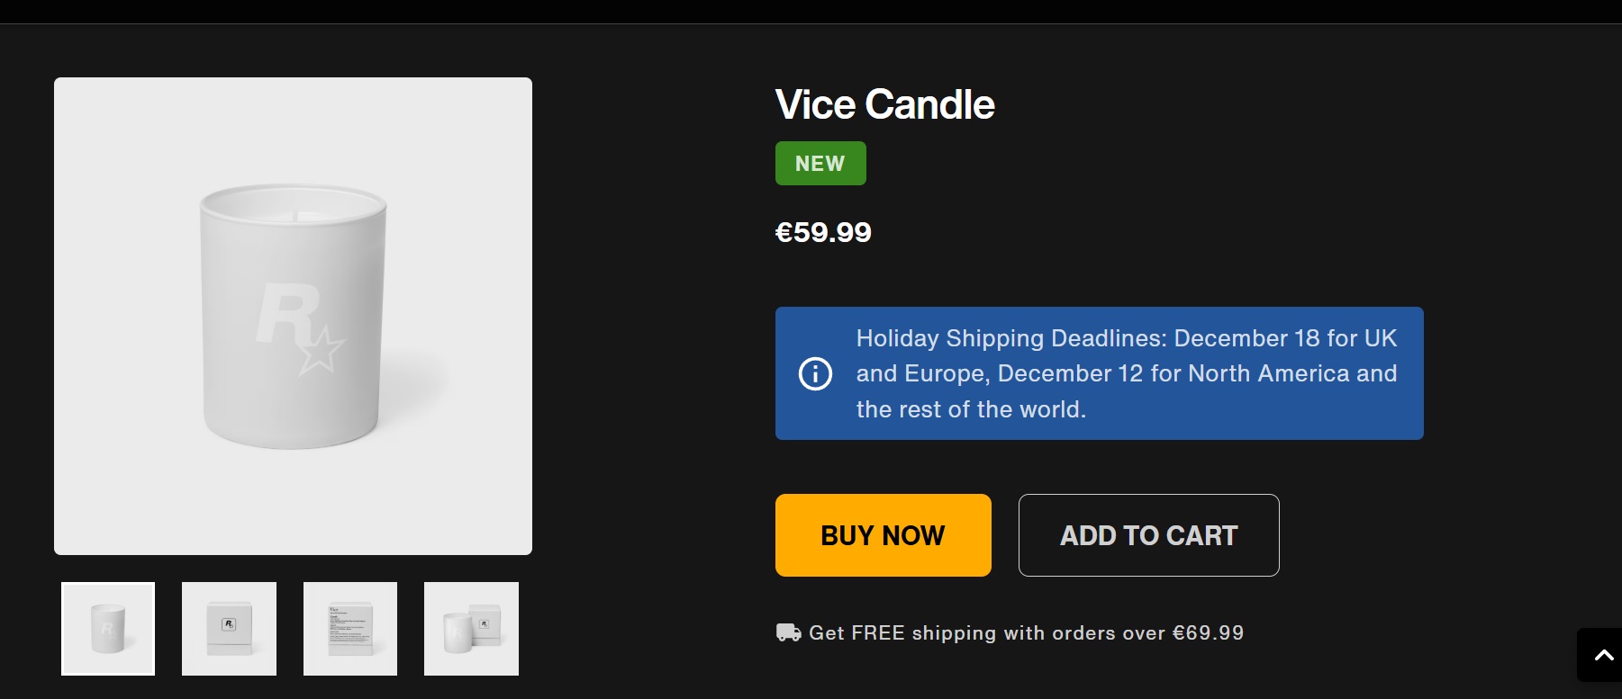Viewport: 1622px width, 699px height.
Task: Click the green NEW badge
Action: 820,164
